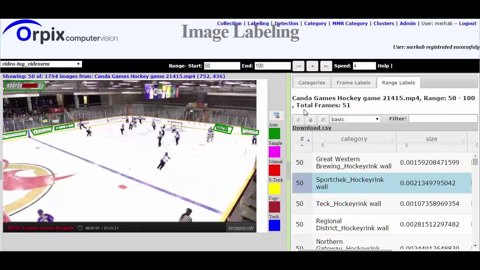Select the dark red Copy color swatch

274,207
